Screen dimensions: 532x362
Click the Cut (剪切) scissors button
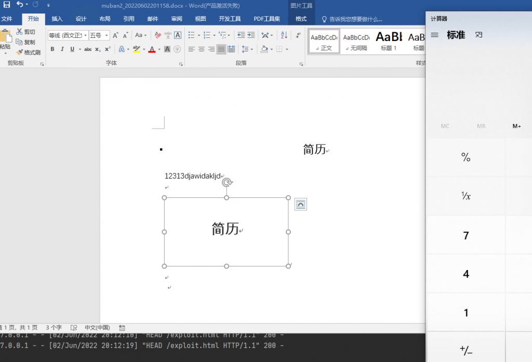pos(26,32)
